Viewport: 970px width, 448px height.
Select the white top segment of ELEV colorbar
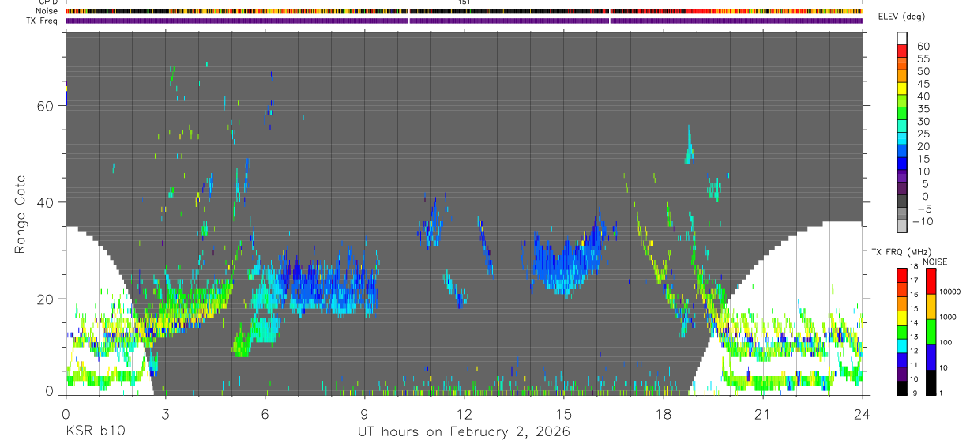[902, 37]
